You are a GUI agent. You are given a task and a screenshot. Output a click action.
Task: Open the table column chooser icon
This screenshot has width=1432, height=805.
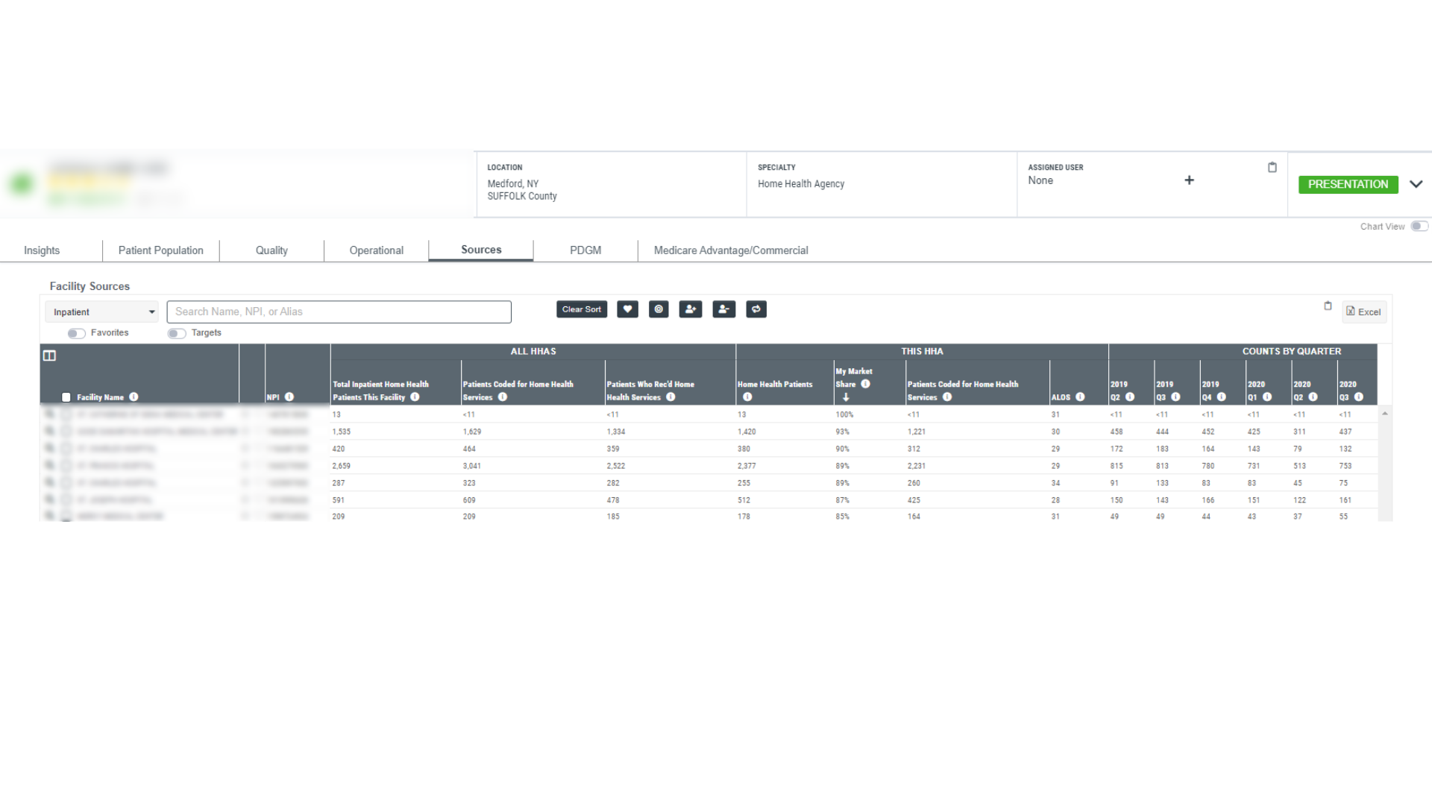point(49,356)
